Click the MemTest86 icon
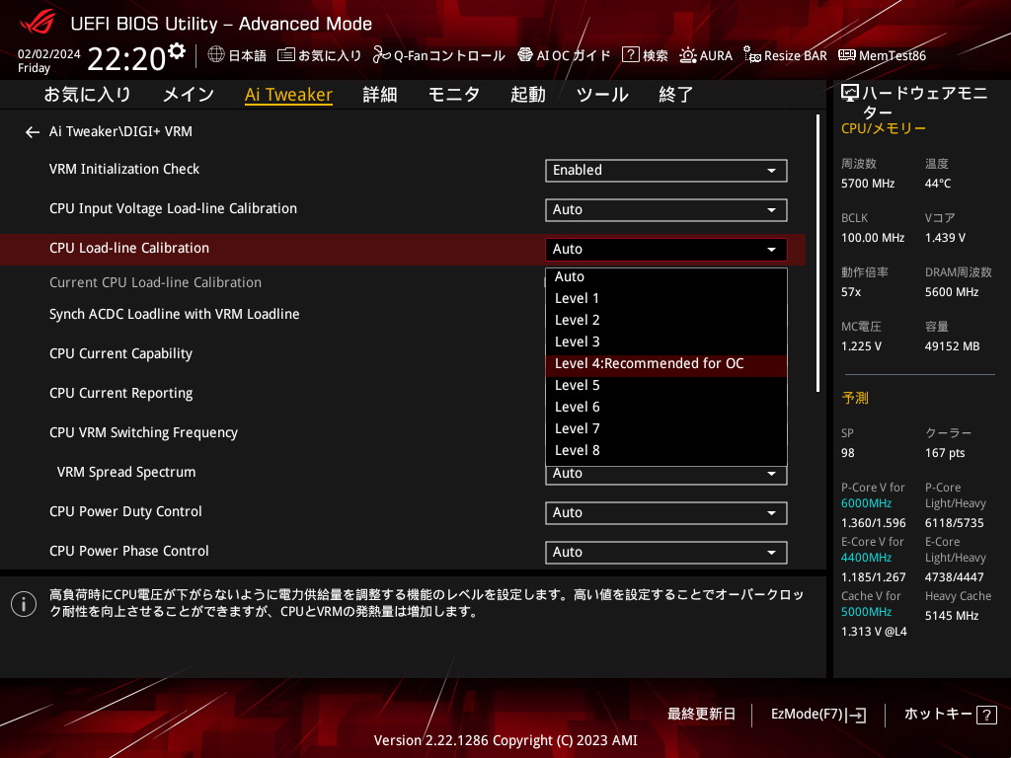This screenshot has width=1011, height=758. click(x=846, y=55)
